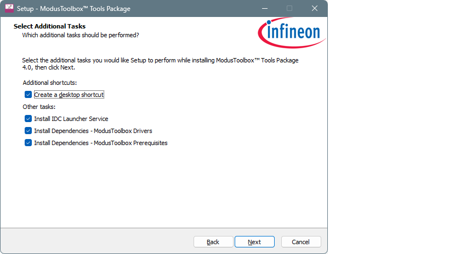Click the 'Other tasks:' label
Image resolution: width=466 pixels, height=254 pixels.
pyautogui.click(x=39, y=107)
